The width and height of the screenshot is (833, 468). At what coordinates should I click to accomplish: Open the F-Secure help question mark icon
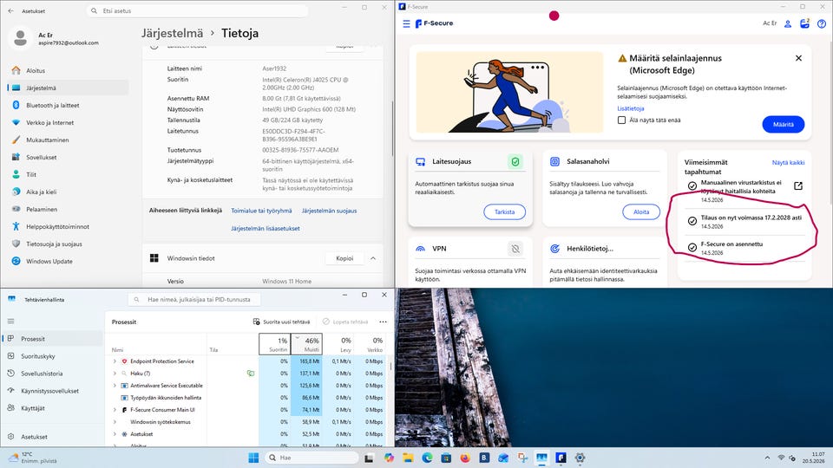coord(822,23)
